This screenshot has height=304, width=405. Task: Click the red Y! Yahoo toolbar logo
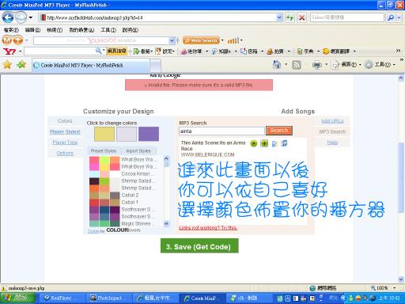(x=9, y=51)
